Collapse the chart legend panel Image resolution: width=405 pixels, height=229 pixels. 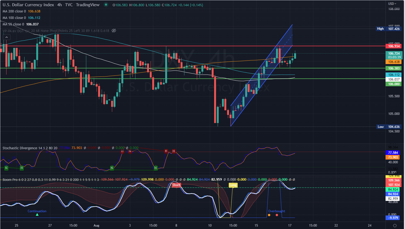[6, 37]
